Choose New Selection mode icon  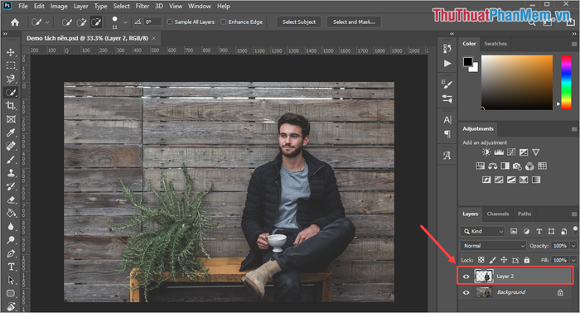(67, 22)
